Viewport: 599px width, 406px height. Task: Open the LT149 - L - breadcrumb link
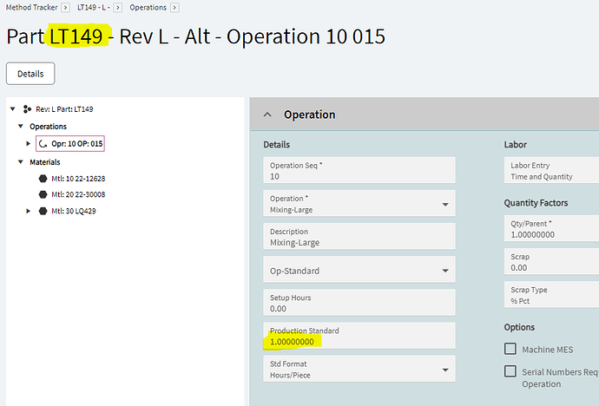click(x=94, y=7)
